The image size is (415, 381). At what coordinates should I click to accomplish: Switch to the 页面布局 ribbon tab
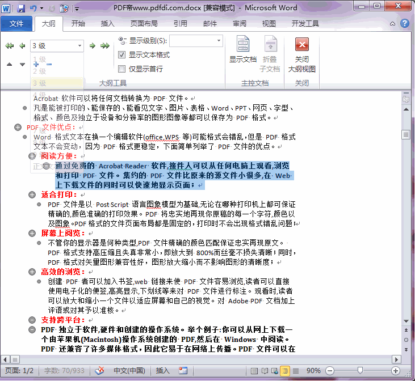click(x=144, y=24)
